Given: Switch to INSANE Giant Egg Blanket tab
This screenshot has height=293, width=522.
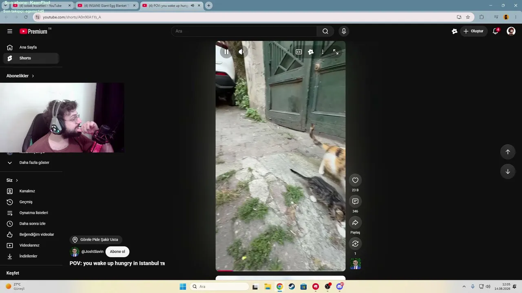Looking at the screenshot, I should (107, 6).
